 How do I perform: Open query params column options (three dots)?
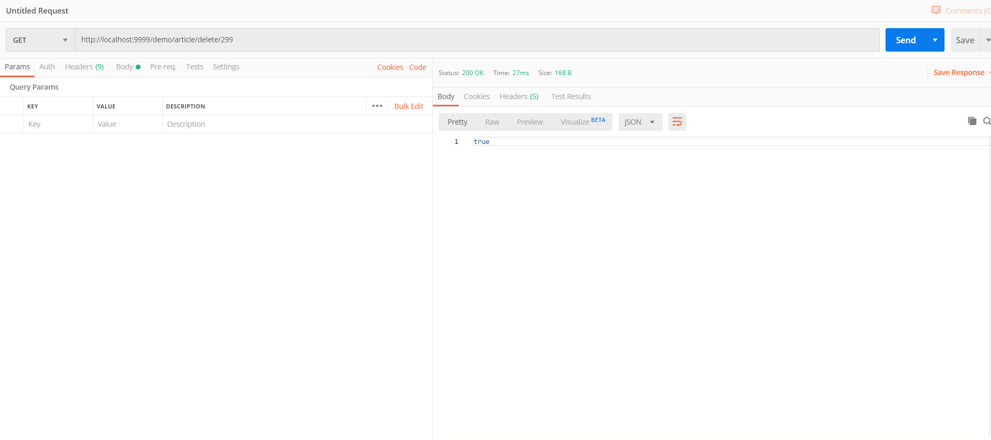pos(377,106)
